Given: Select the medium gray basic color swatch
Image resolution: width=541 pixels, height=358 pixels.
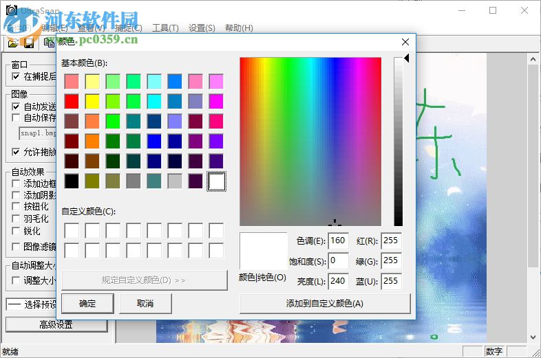Looking at the screenshot, I should pyautogui.click(x=134, y=181).
